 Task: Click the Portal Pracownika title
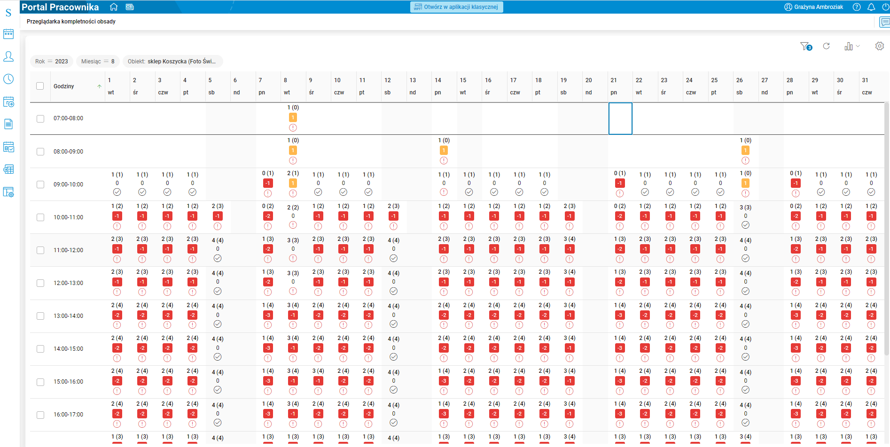coord(60,7)
